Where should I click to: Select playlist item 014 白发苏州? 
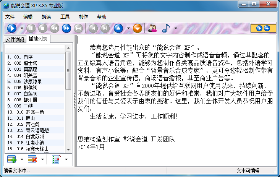tap(36, 136)
